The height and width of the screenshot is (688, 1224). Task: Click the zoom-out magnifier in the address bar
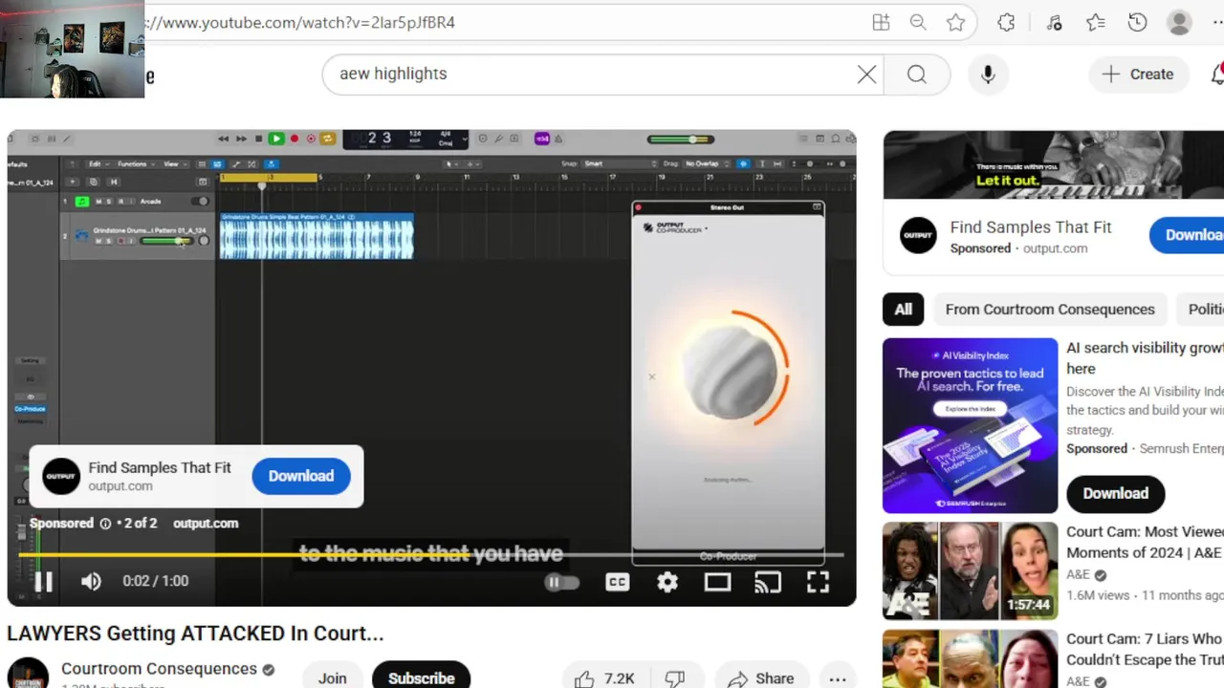click(918, 22)
